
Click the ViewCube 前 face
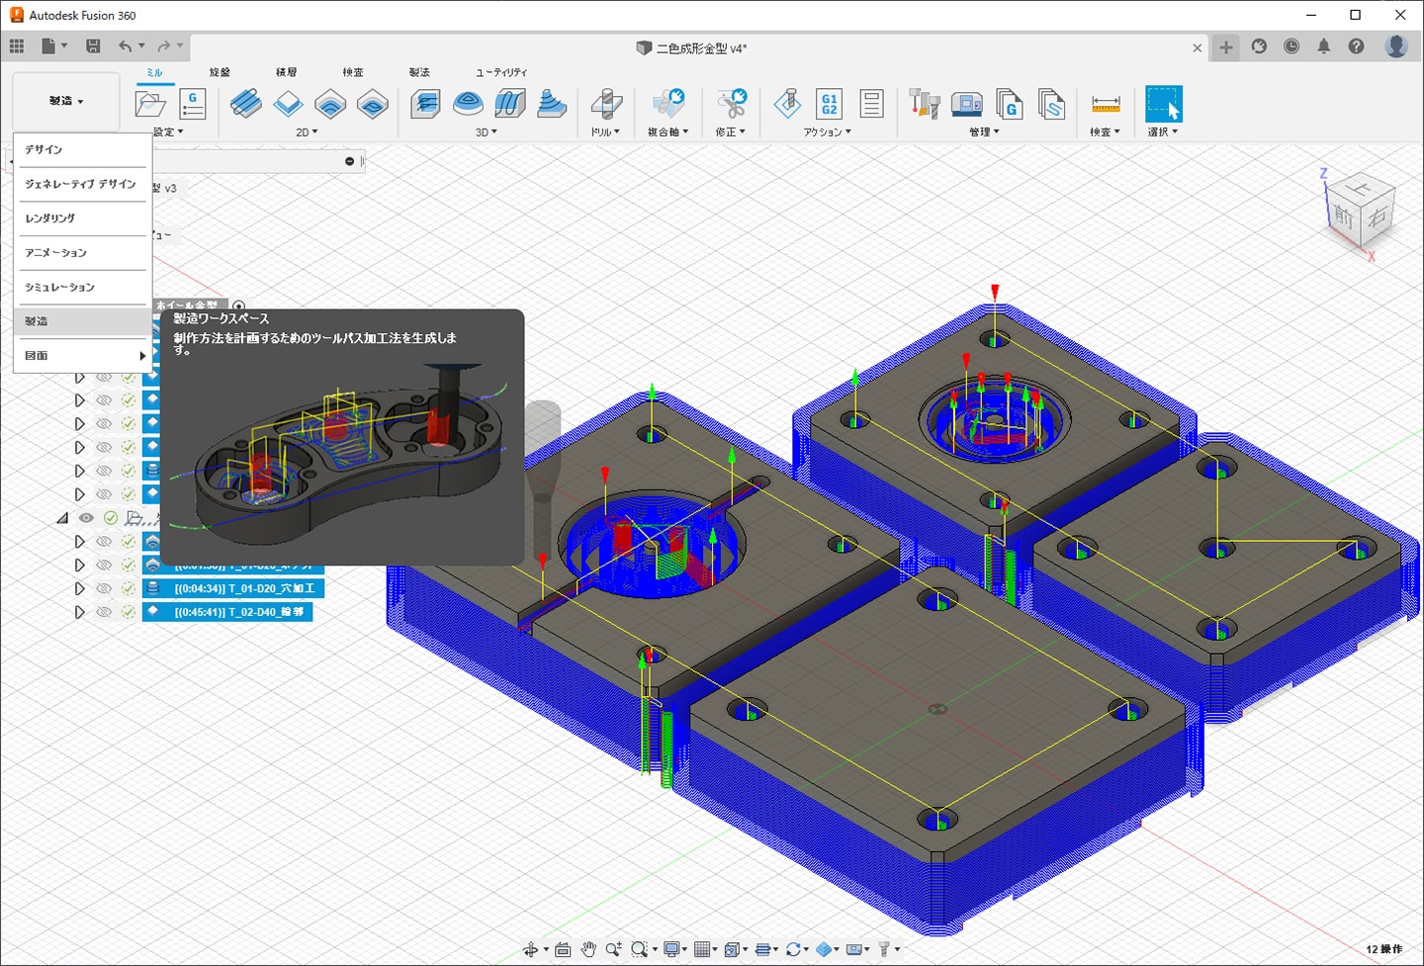point(1343,215)
